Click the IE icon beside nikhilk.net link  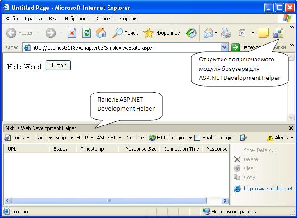(x=237, y=189)
